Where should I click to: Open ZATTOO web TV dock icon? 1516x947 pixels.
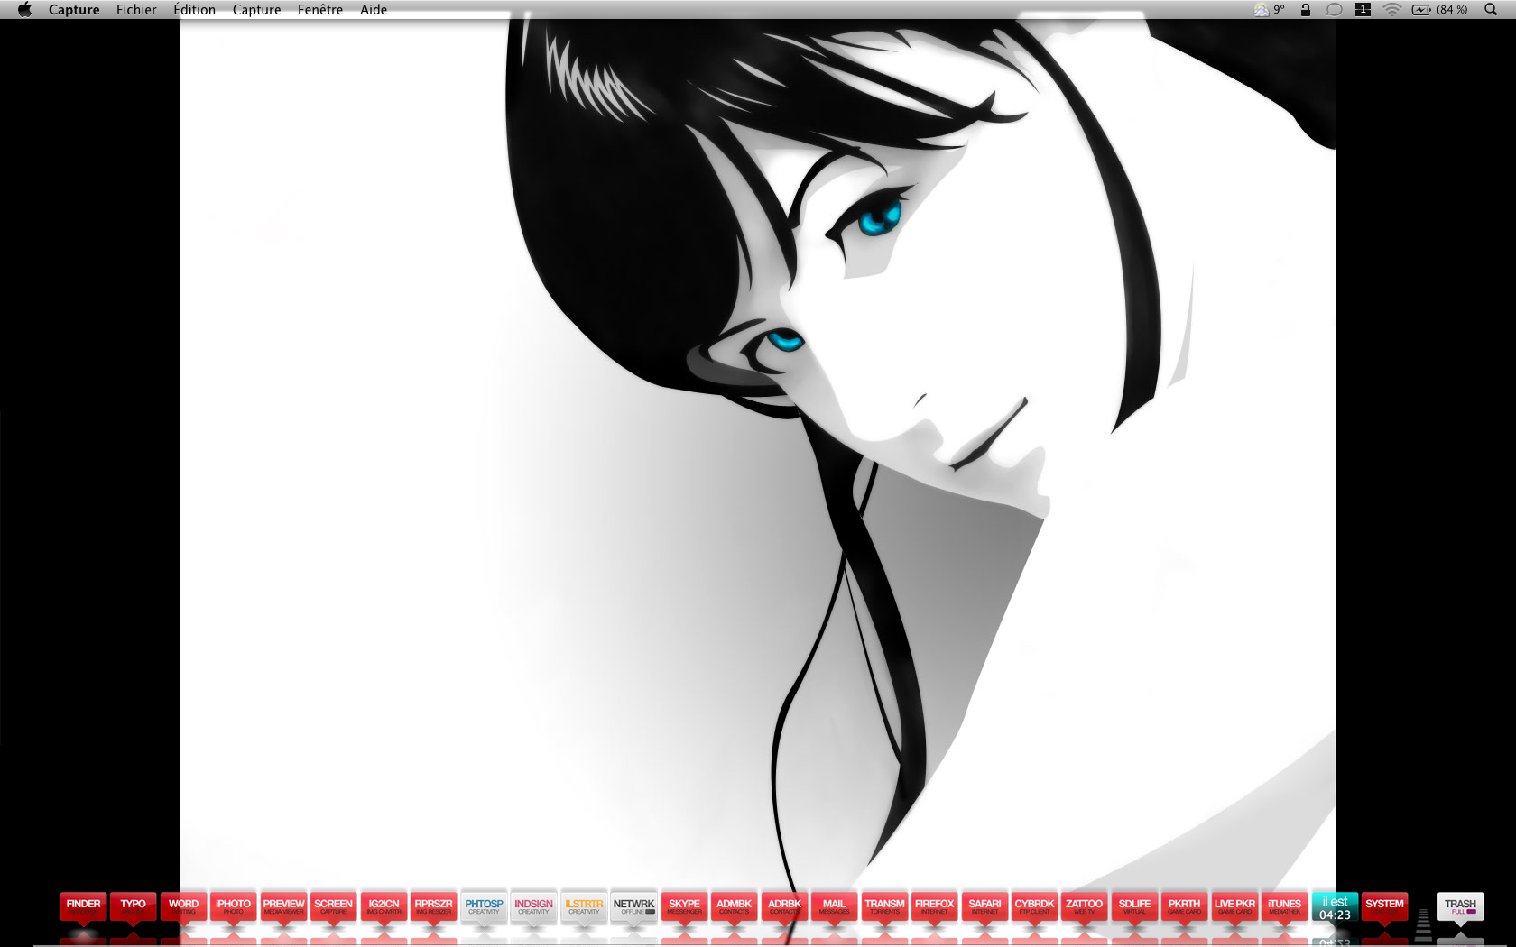point(1084,906)
